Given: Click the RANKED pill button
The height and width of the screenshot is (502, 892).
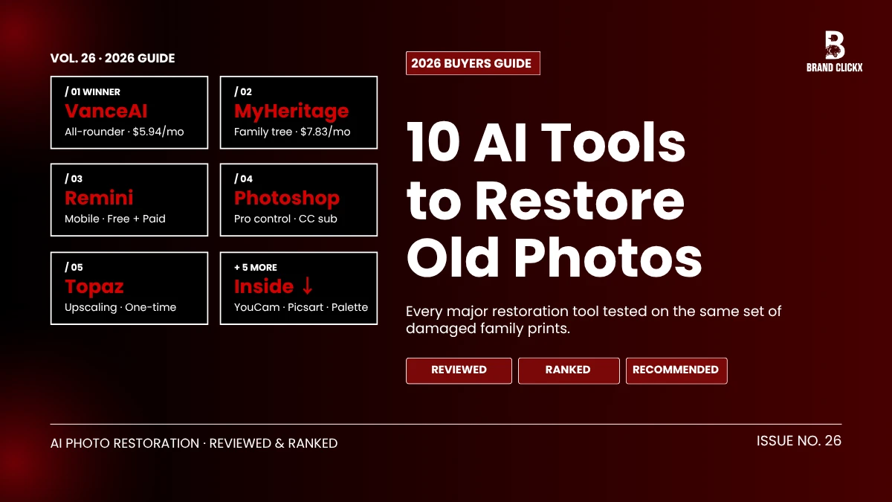Looking at the screenshot, I should coord(569,370).
